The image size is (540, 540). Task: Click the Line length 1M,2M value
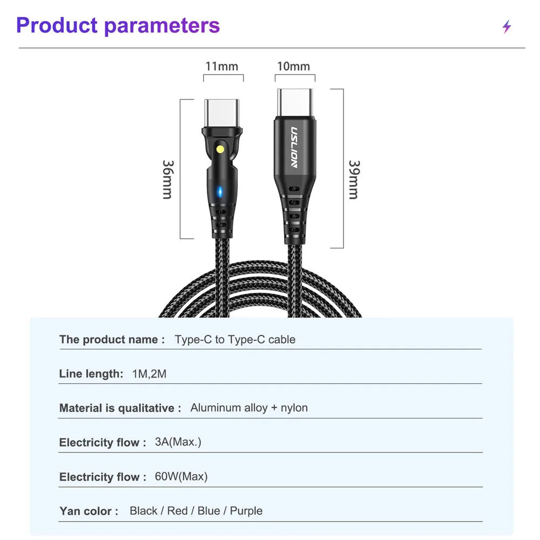pos(149,374)
